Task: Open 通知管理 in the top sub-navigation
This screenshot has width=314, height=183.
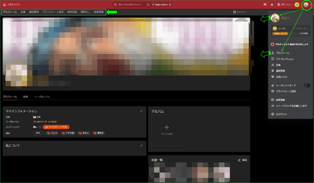Action: [x=34, y=12]
